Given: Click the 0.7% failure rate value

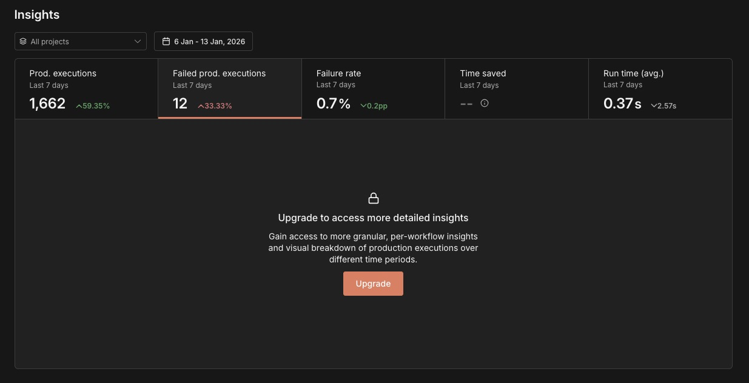Looking at the screenshot, I should pos(334,104).
